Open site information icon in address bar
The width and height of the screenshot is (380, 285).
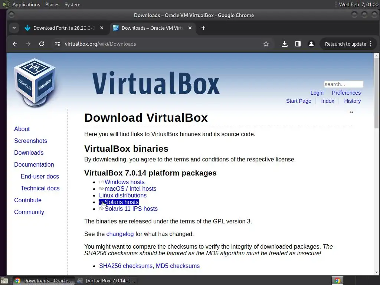point(58,44)
